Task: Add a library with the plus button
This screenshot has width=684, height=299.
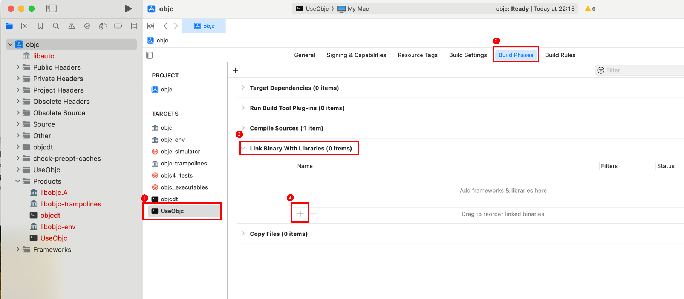Action: click(x=300, y=214)
